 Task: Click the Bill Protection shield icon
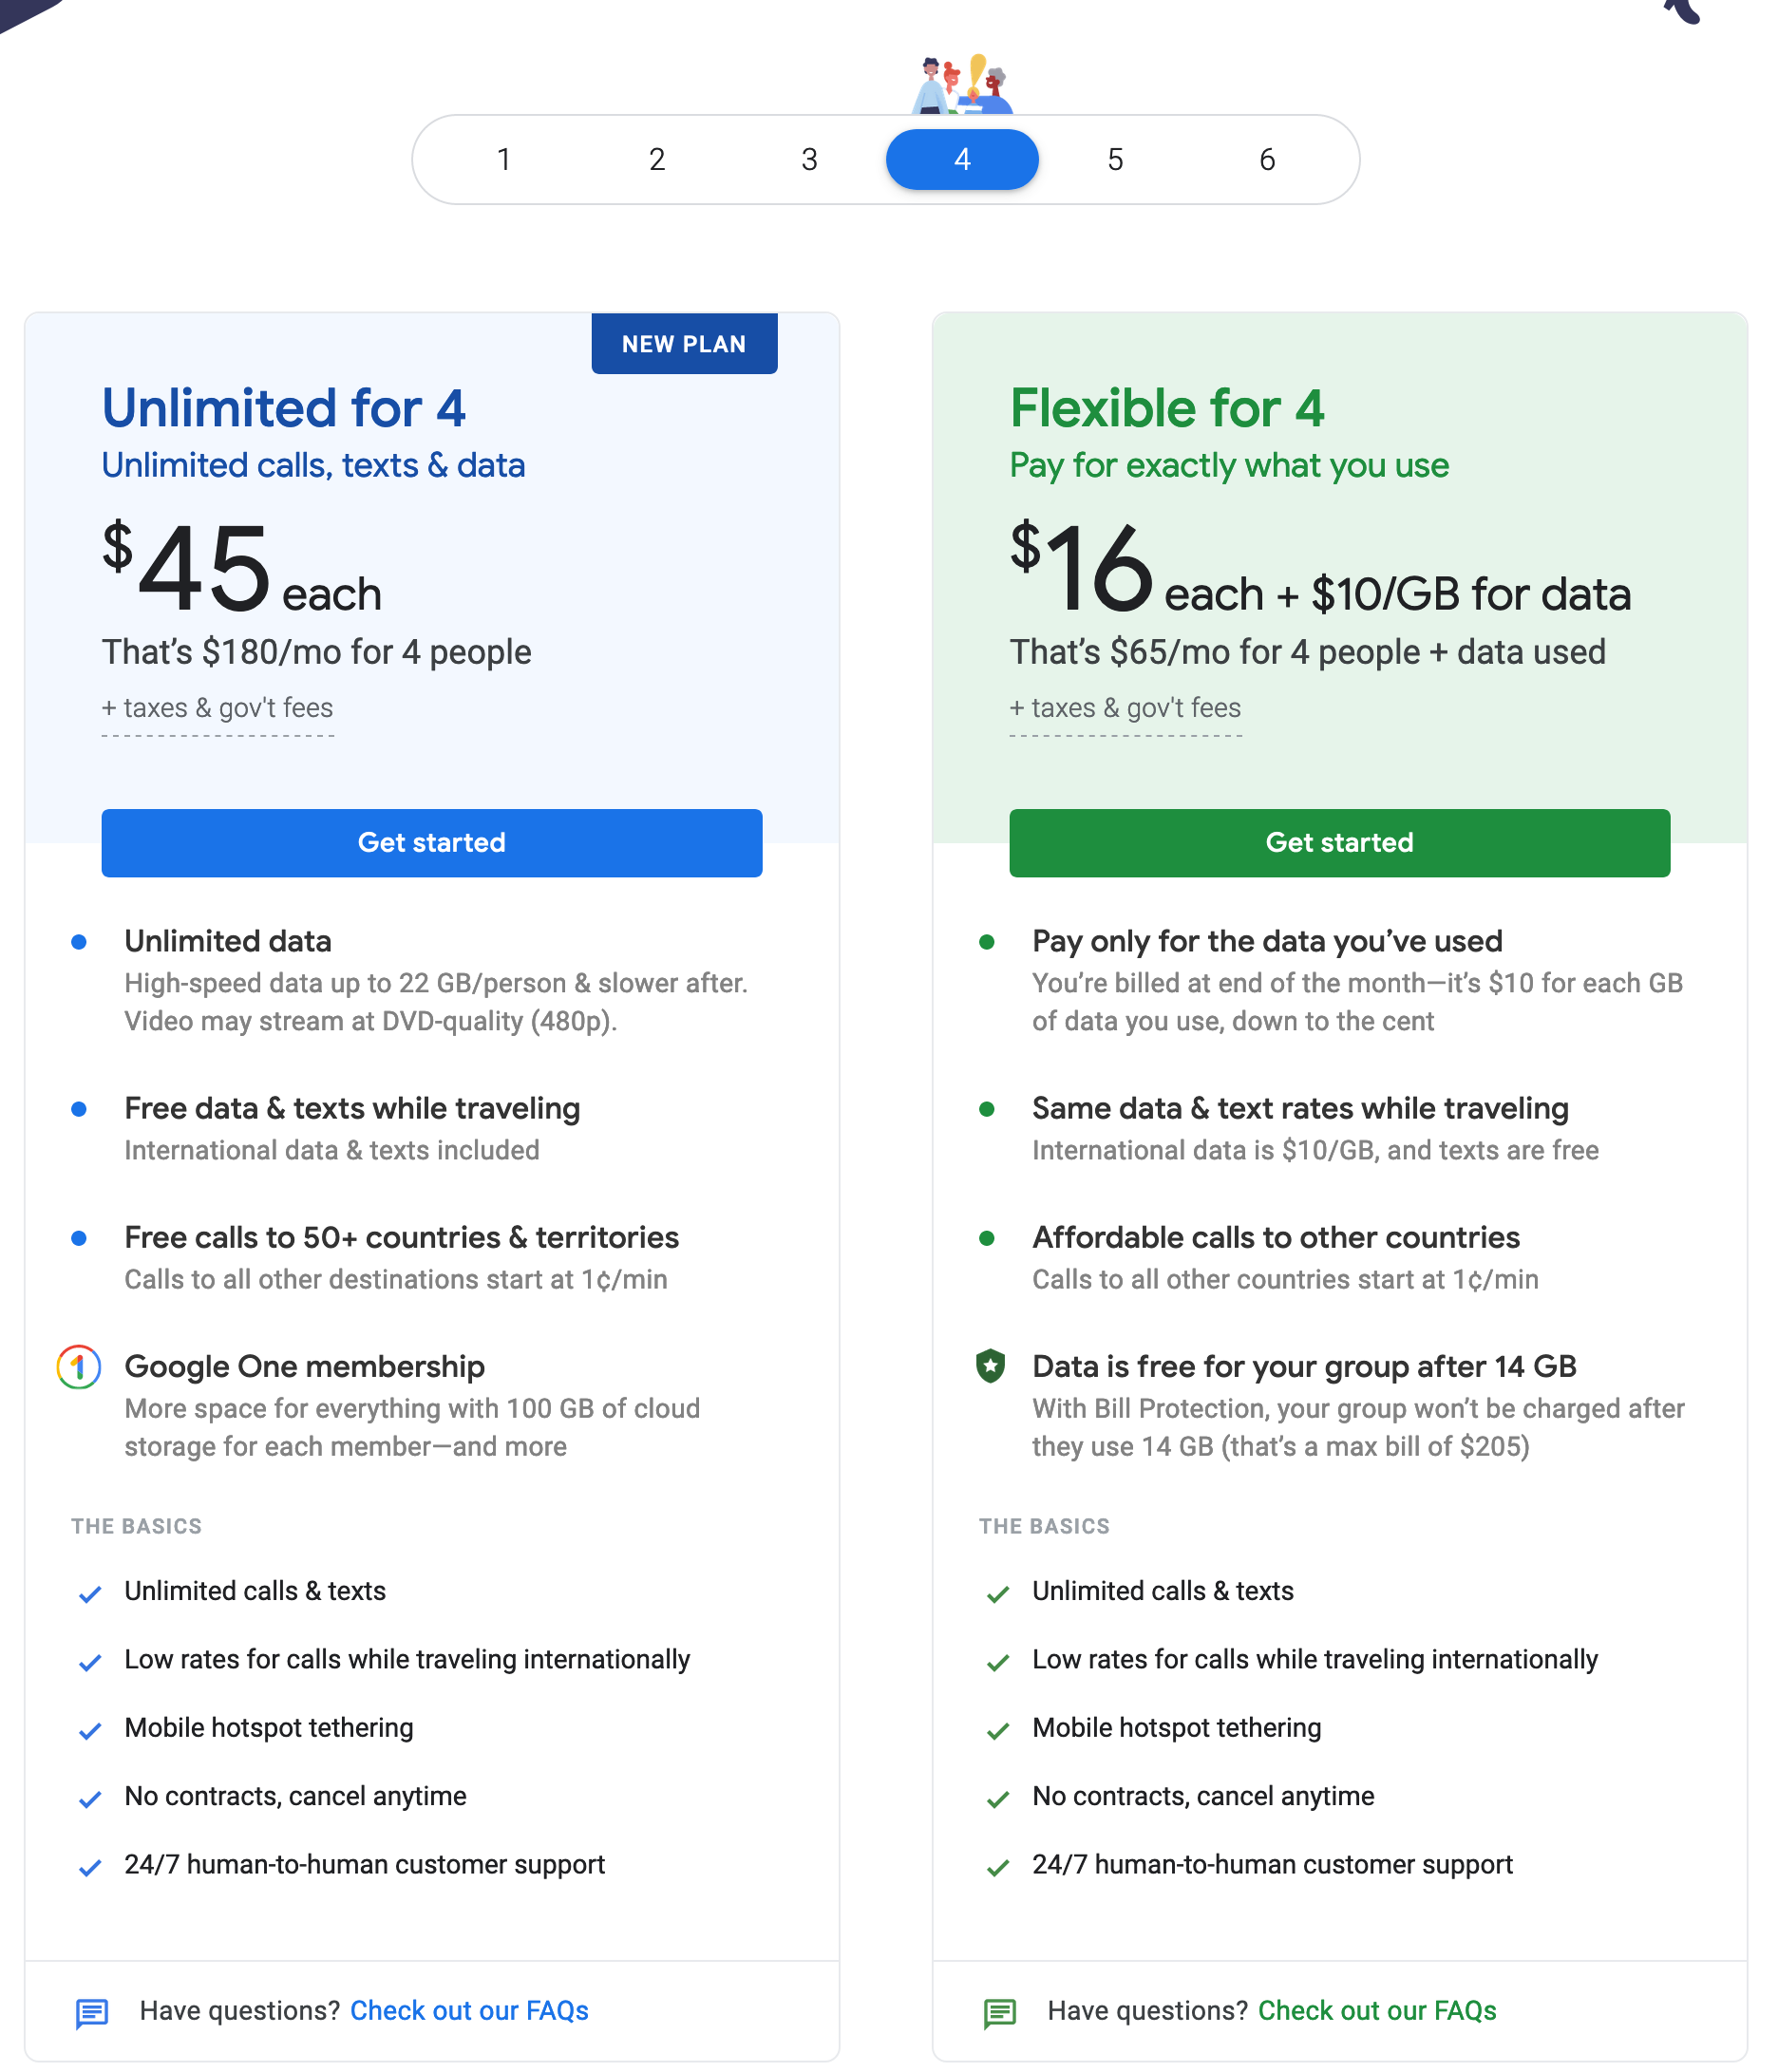993,1367
